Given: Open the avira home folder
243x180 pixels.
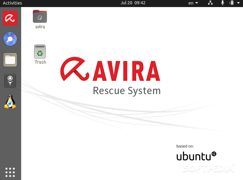Looking at the screenshot, I should 40,19.
